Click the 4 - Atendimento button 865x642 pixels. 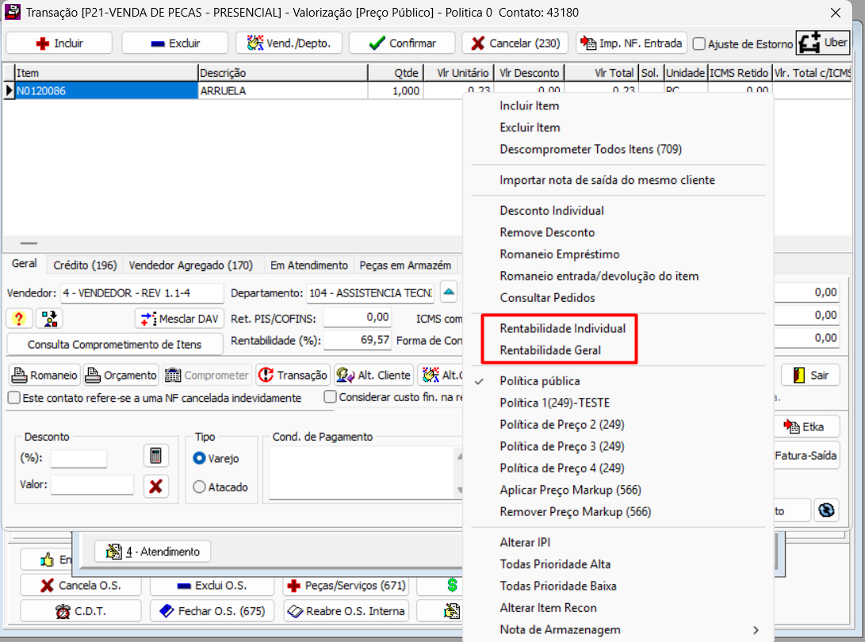152,552
